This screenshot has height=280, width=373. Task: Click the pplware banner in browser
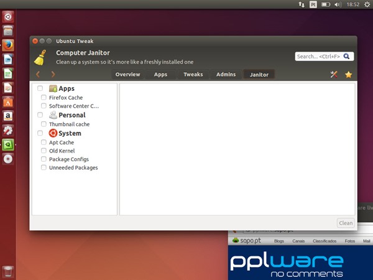click(x=300, y=263)
